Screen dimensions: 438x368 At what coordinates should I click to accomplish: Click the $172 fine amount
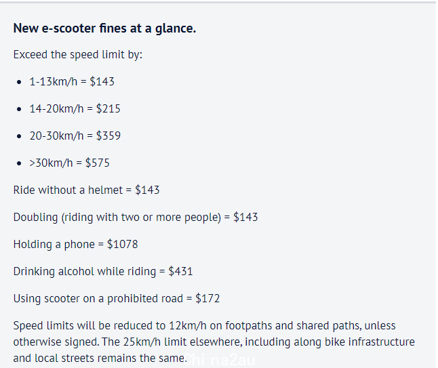[207, 298]
